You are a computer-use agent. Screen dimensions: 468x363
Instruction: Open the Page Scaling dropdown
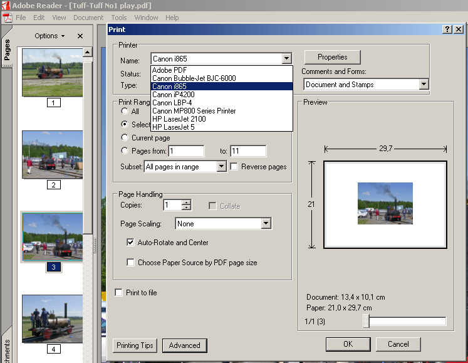click(x=266, y=223)
